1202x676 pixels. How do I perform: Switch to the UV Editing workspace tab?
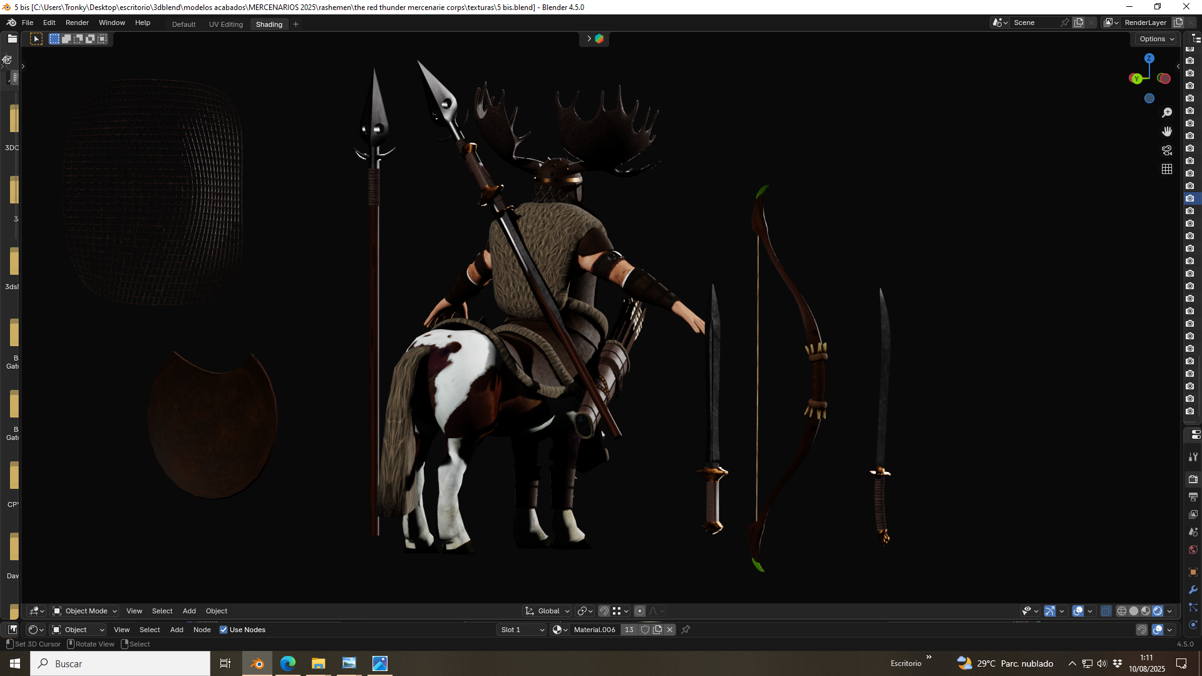[226, 24]
